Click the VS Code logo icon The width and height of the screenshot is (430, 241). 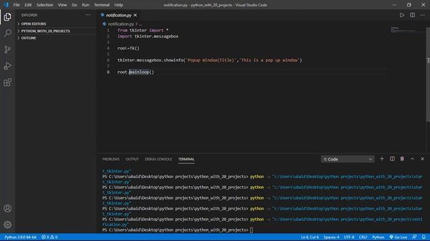tap(6, 5)
